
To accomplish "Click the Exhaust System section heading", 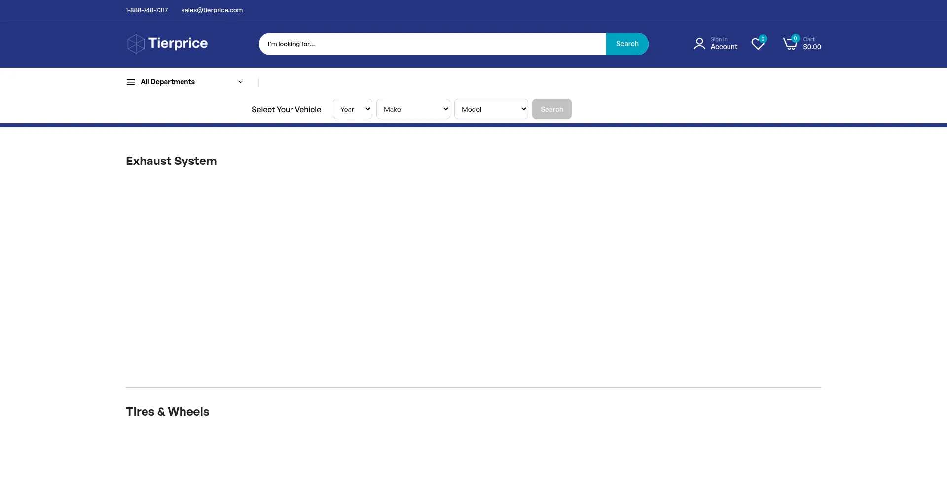I will 171,161.
